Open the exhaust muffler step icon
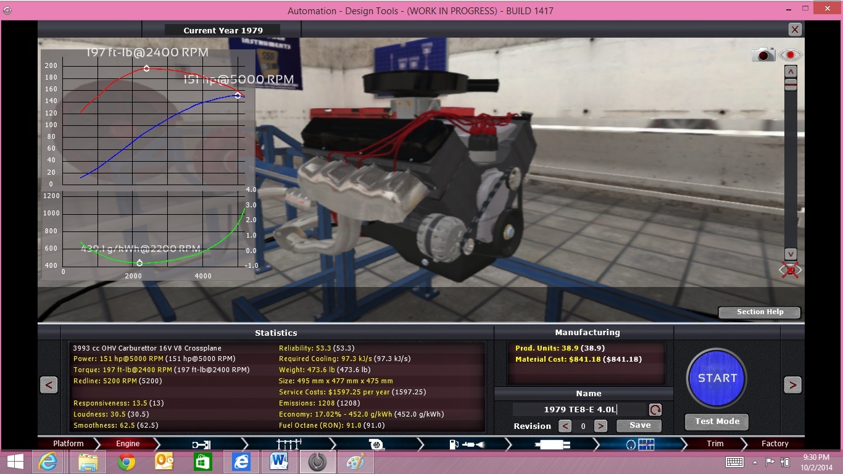 click(552, 444)
